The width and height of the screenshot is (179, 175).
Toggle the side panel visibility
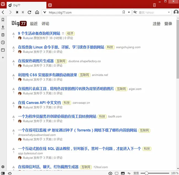point(3,173)
